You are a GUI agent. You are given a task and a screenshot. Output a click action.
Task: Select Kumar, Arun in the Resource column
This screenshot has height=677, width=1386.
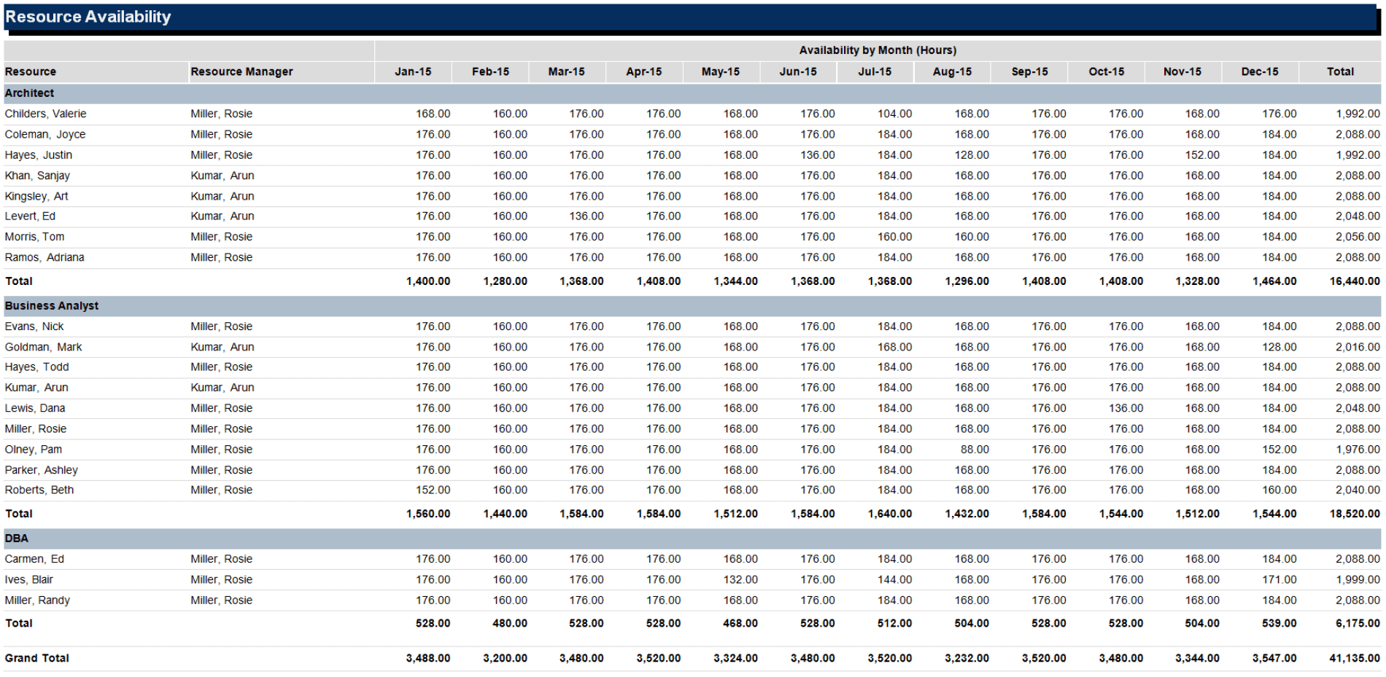click(36, 388)
